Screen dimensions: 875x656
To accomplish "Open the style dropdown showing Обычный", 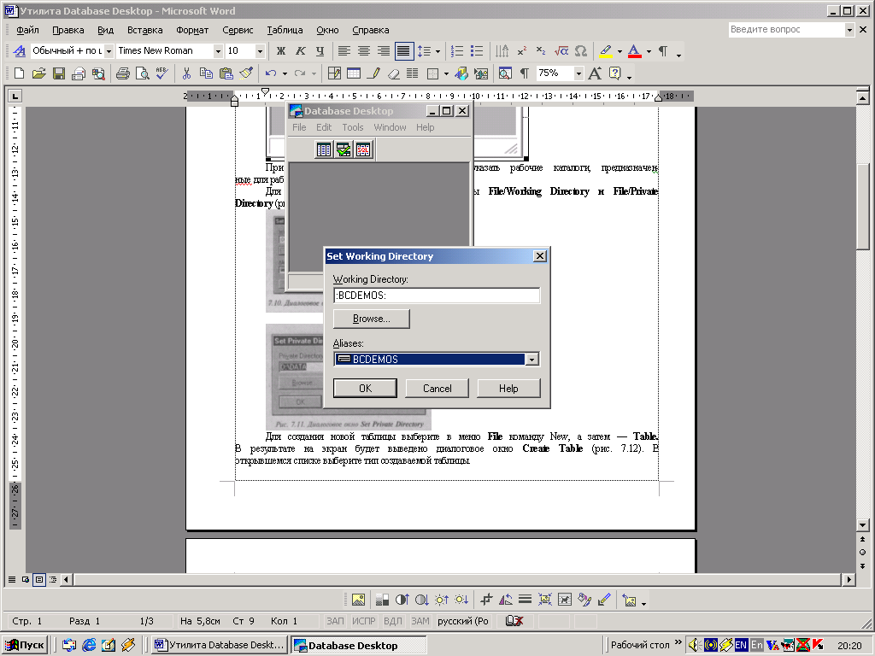I will (109, 51).
